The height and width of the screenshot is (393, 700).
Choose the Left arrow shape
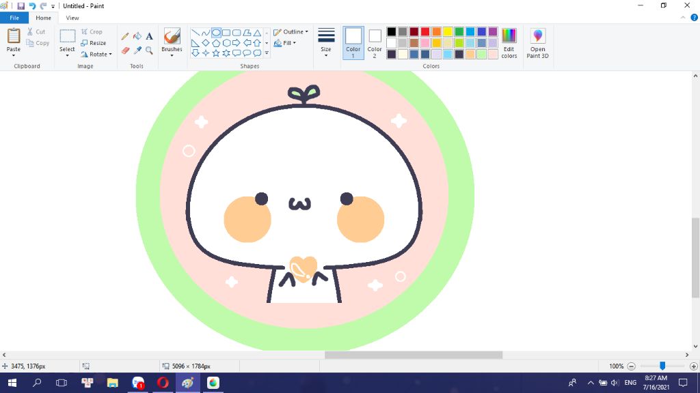247,43
